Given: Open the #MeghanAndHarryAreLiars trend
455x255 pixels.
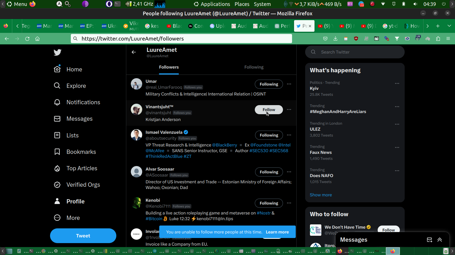Looking at the screenshot, I should 338,112.
